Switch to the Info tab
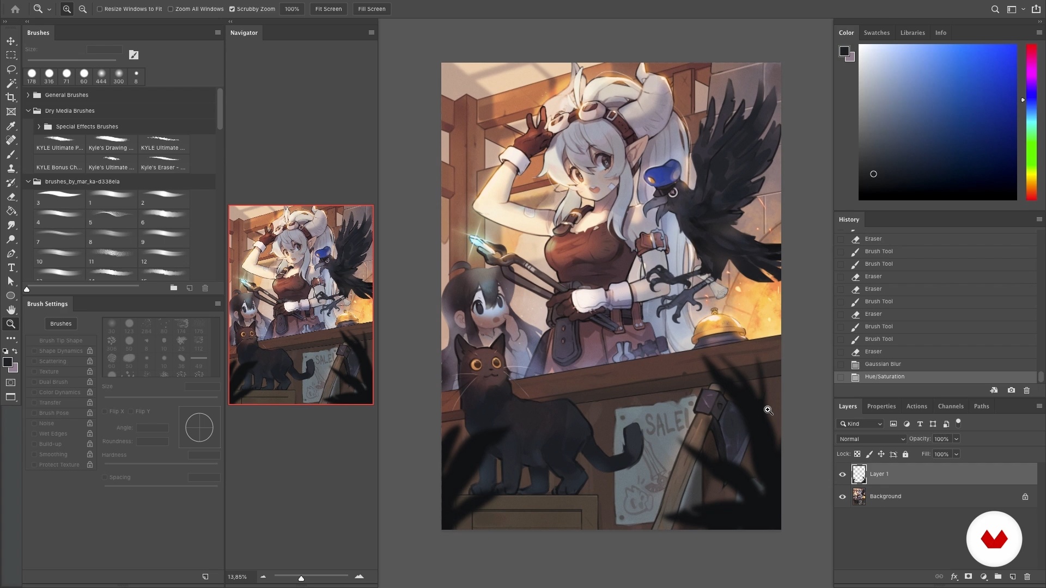Screen dimensions: 1046x588 941,33
